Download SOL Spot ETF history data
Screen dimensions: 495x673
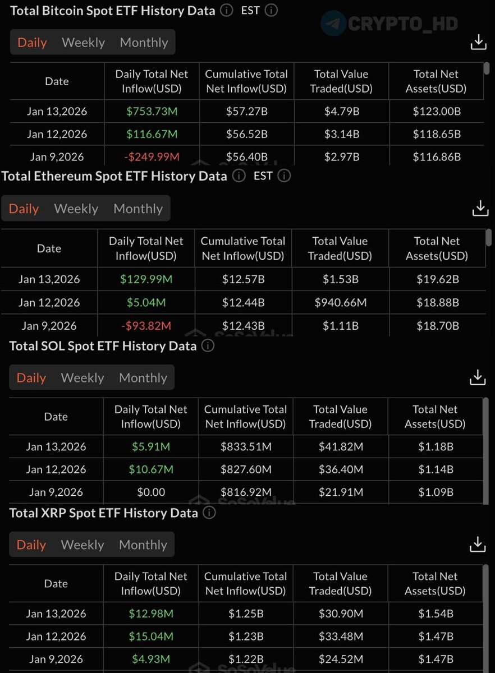coord(478,377)
